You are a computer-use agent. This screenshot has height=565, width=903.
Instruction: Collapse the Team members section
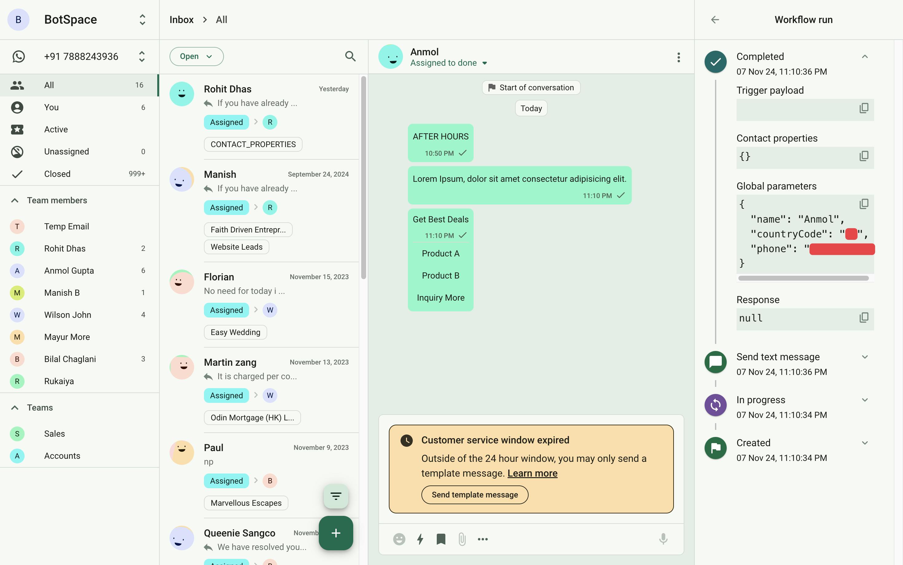14,200
